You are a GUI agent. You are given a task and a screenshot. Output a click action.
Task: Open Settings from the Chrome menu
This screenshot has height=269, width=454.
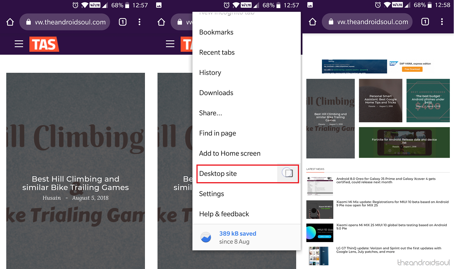click(211, 194)
